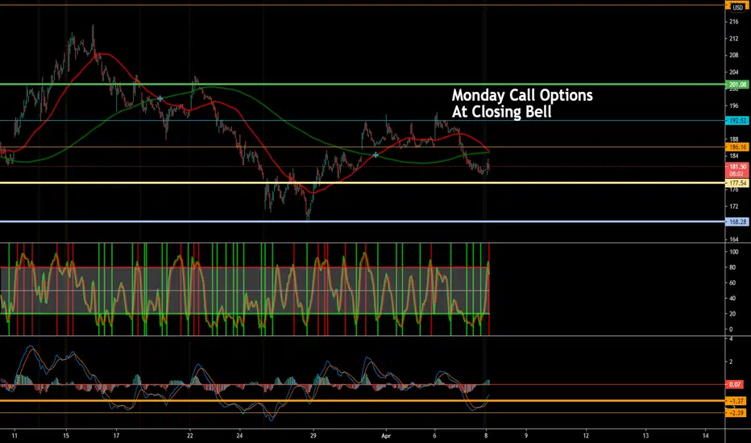This screenshot has width=751, height=443.
Task: Click the '9' label on the date axis
Action: coord(526,436)
